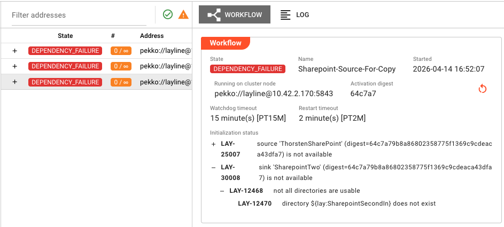Screen dimensions: 504x227
Task: Click the orange restart workflow icon
Action: (483, 89)
